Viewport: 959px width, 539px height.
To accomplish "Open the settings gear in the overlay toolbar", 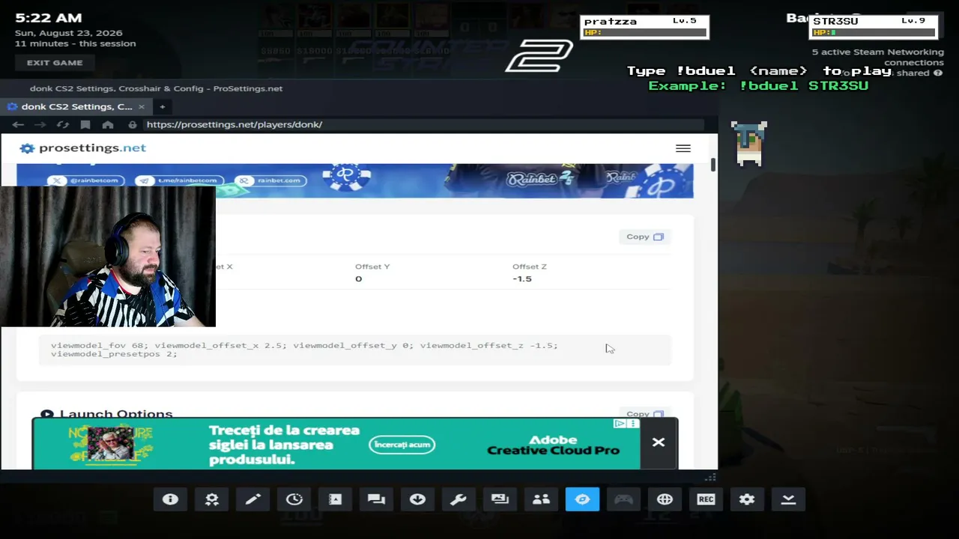I will pyautogui.click(x=747, y=499).
